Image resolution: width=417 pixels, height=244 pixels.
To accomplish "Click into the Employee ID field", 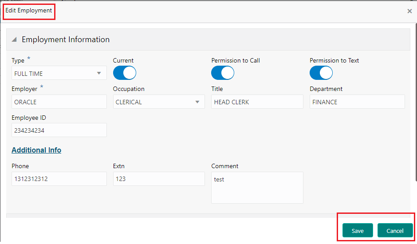I will click(59, 130).
